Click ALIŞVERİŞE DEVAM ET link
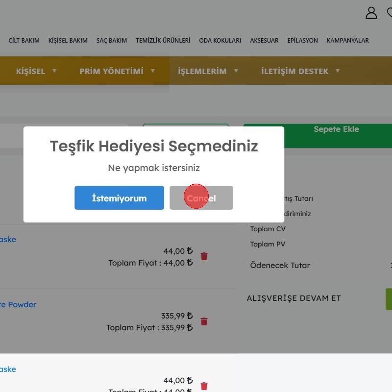 tap(294, 298)
